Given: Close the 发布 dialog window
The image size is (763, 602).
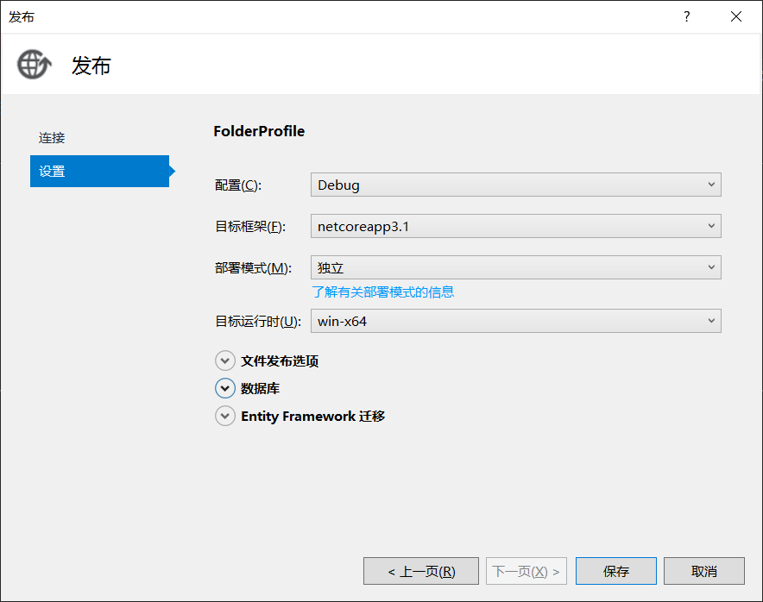Looking at the screenshot, I should pos(735,16).
